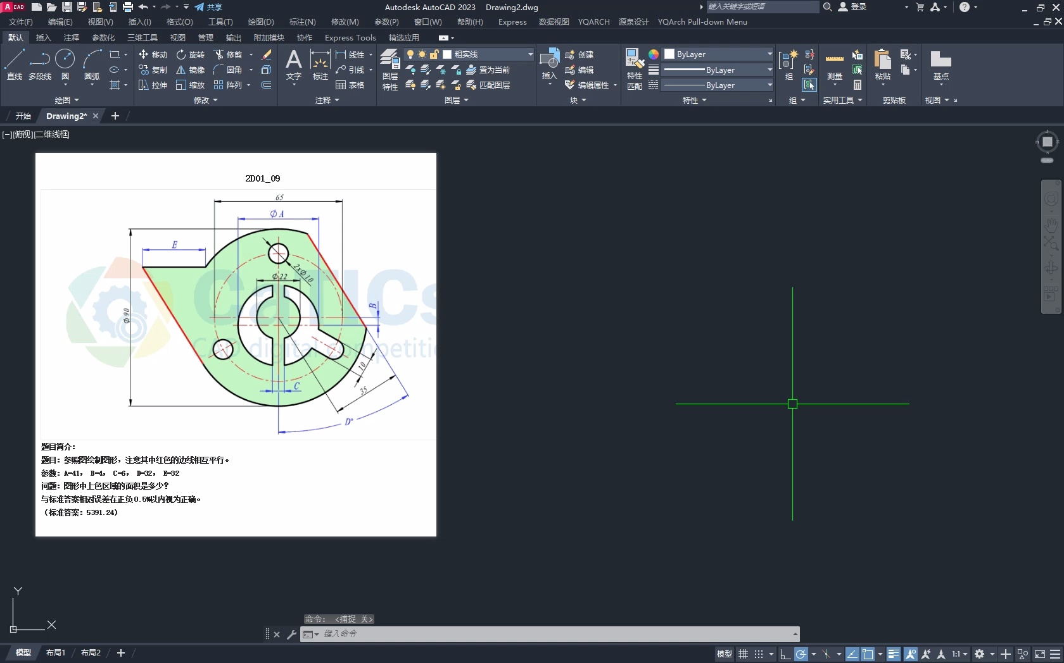This screenshot has width=1064, height=663.
Task: Click the 置为当前 layer button
Action: point(488,70)
